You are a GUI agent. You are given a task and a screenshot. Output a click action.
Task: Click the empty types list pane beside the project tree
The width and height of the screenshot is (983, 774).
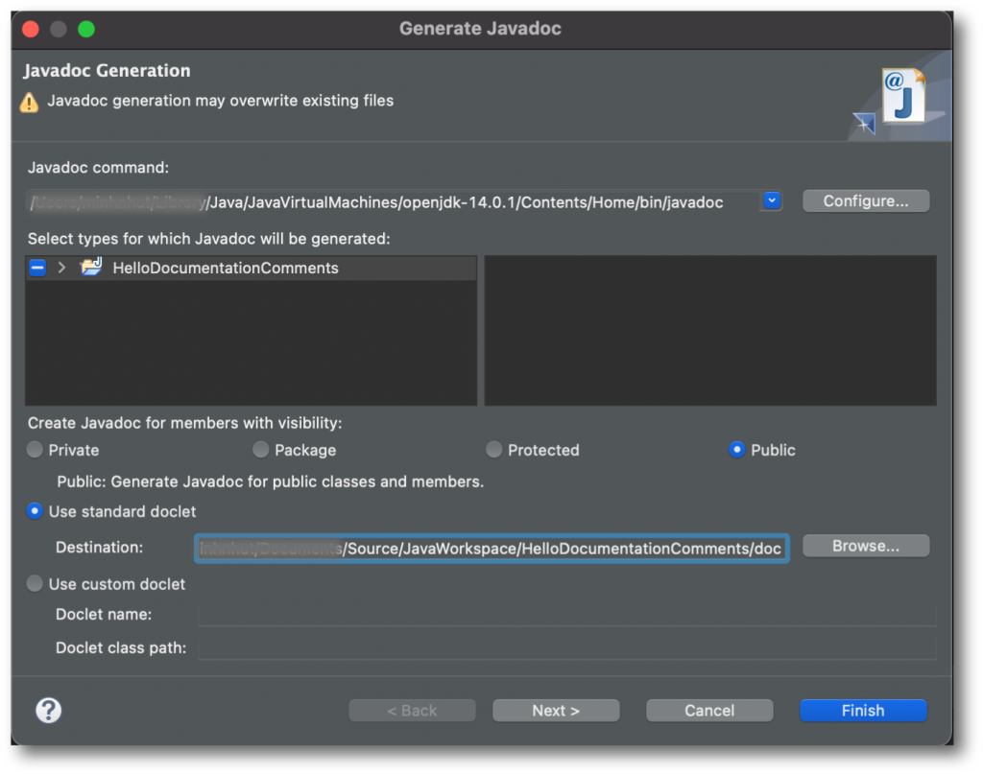point(710,330)
